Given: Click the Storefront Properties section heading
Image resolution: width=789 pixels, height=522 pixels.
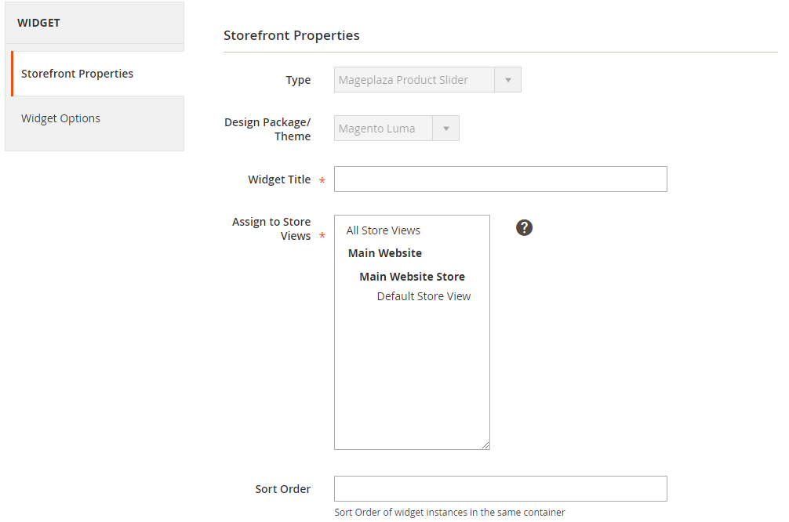Looking at the screenshot, I should 292,35.
